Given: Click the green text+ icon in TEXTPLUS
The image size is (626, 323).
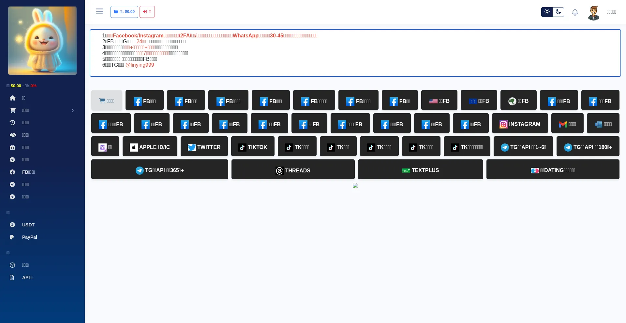Looking at the screenshot, I should point(406,170).
